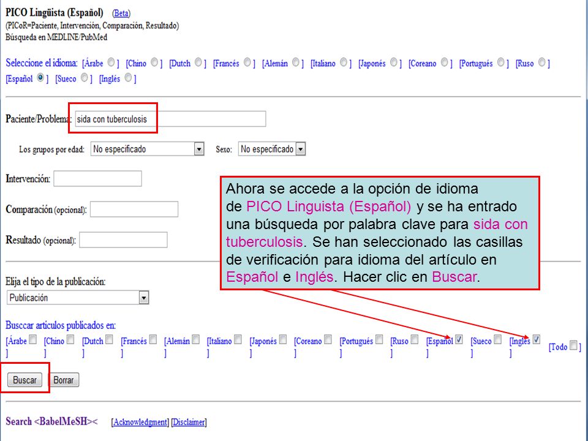Check the Dutch articles checkbox

click(109, 339)
